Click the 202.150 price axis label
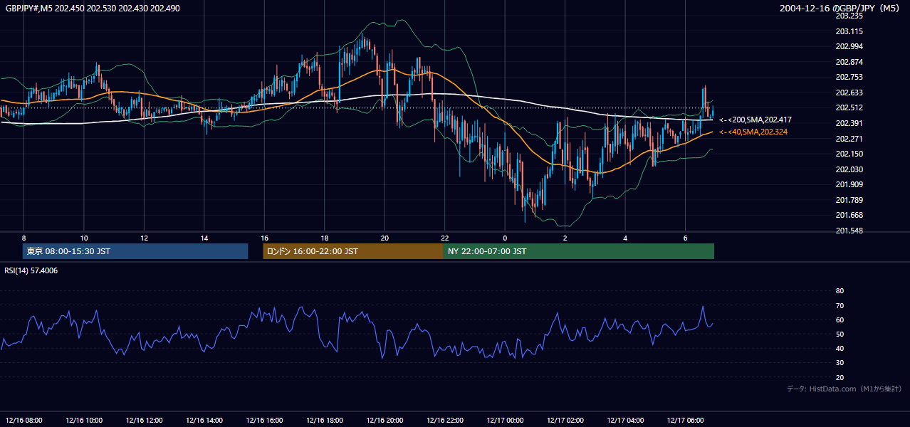The width and height of the screenshot is (910, 427). pos(849,154)
